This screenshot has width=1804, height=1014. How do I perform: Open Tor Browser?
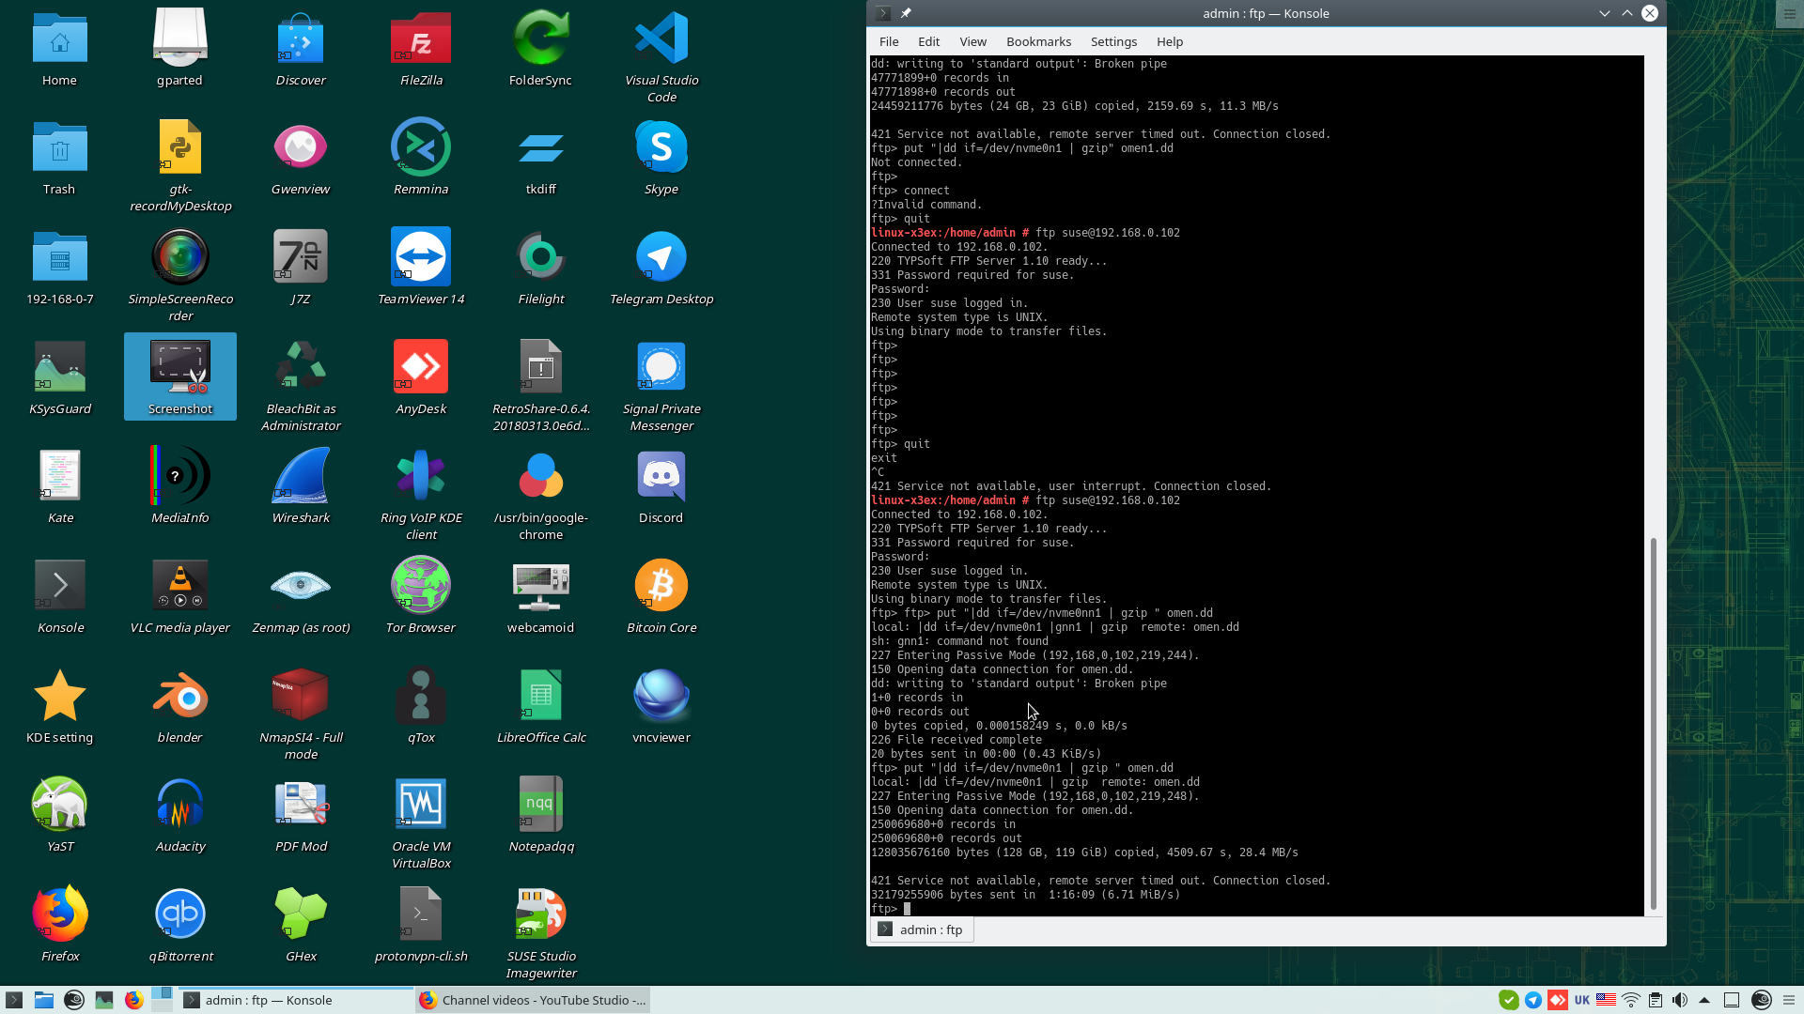(420, 584)
